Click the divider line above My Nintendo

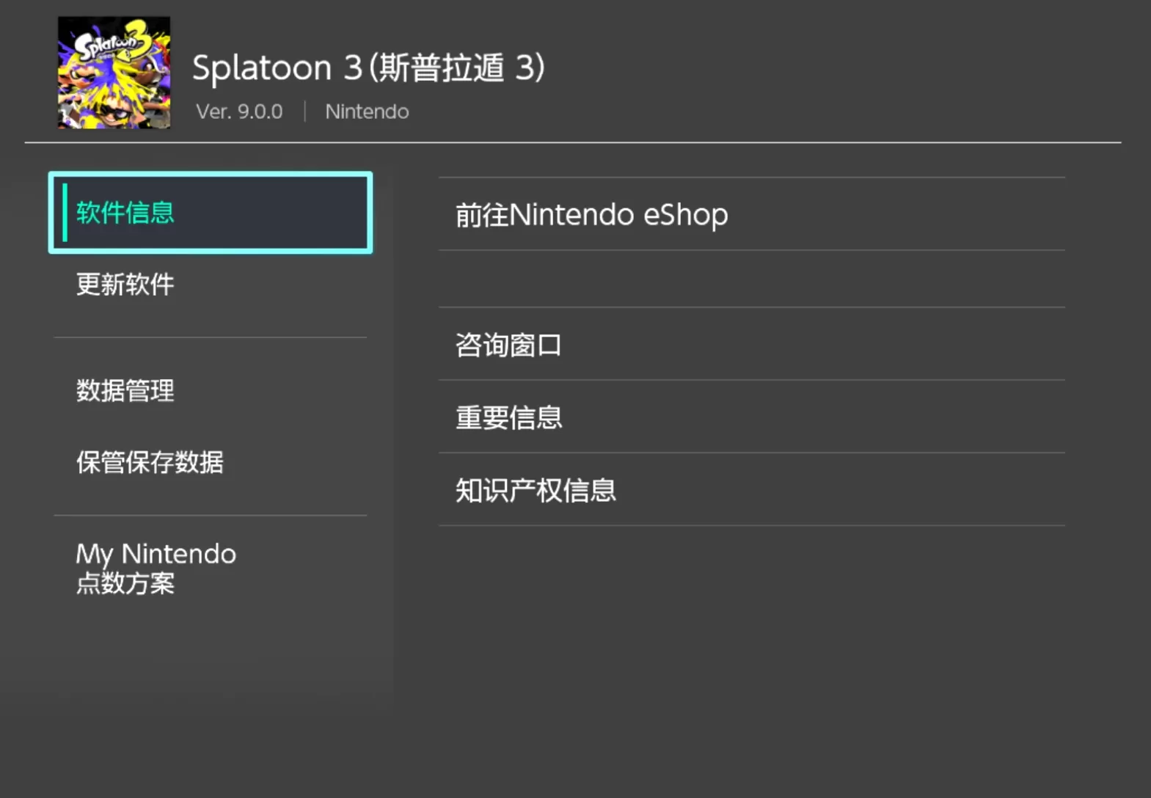coord(211,515)
